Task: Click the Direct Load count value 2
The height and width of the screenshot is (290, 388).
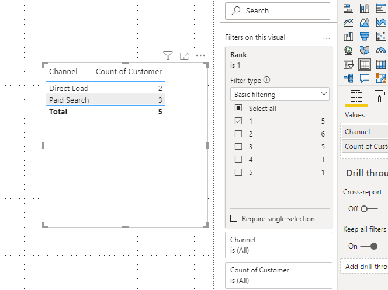Action: pos(160,88)
